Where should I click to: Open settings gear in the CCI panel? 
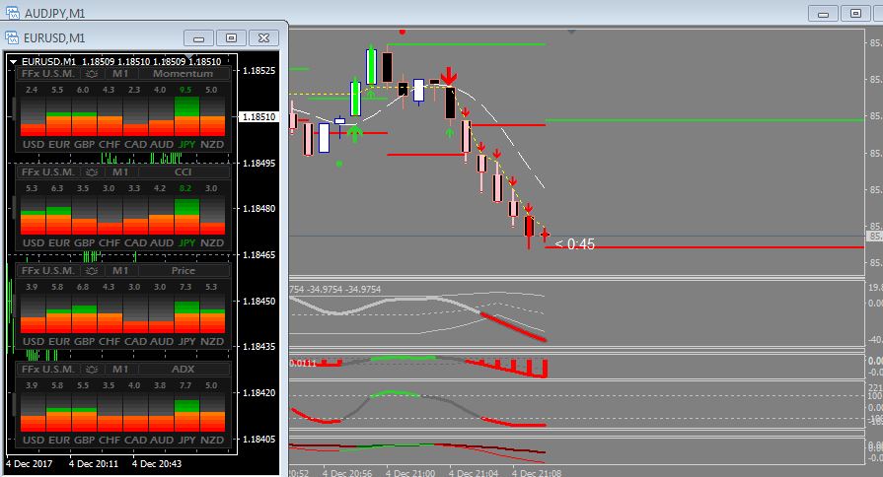tap(92, 172)
